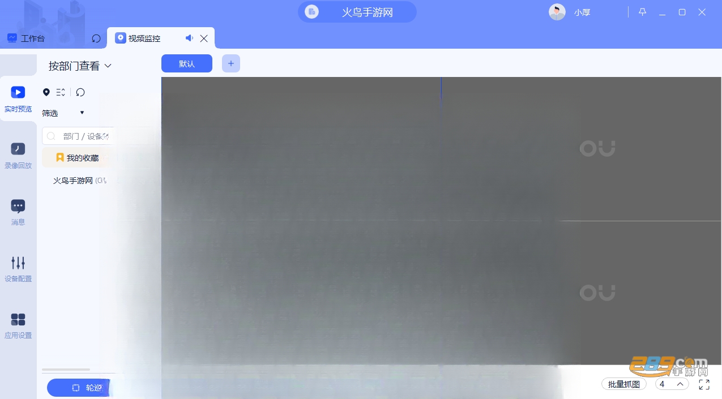
Task: Click the fullscreen icon at bottom right
Action: point(704,384)
